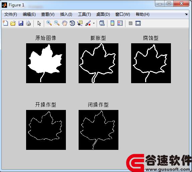Activate the Zoom Out magnifier tool
The image size is (192, 172).
57,23
